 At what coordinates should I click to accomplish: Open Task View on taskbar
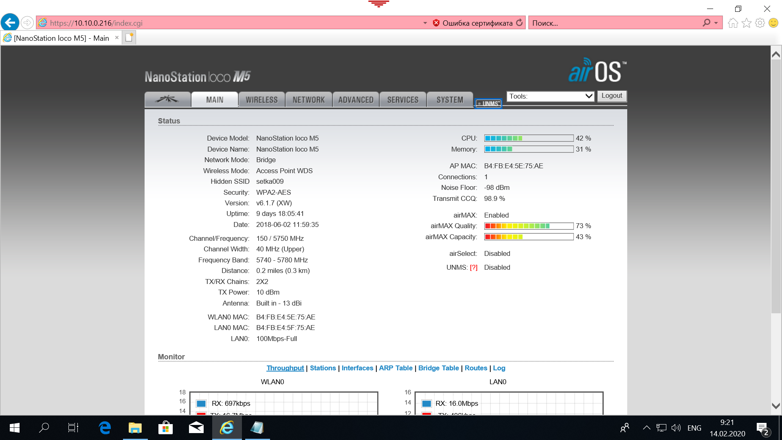73,428
